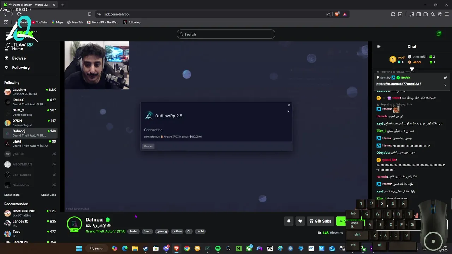Open Brave Rewards triangle icon

coord(345,14)
